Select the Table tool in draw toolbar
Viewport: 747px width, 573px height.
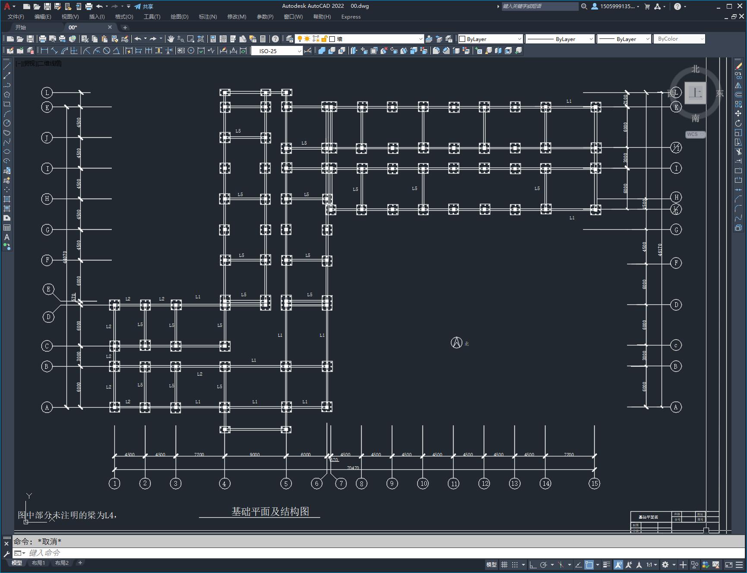click(x=7, y=228)
